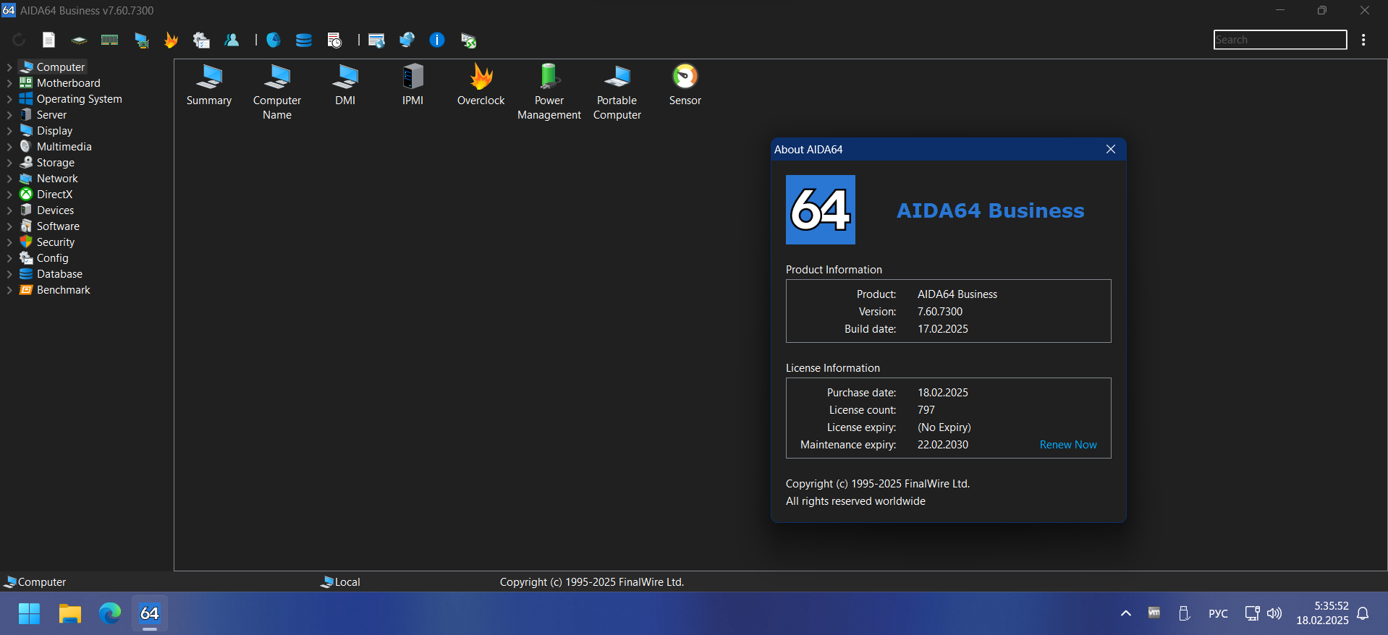Open the IPMI page icon
Screen dimensions: 1388x635
point(413,85)
